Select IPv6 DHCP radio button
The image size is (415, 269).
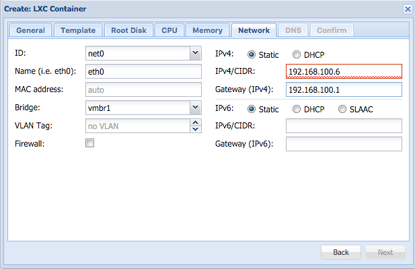tap(297, 109)
